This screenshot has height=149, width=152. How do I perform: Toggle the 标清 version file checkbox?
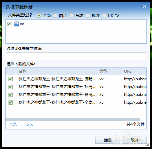[10, 87]
